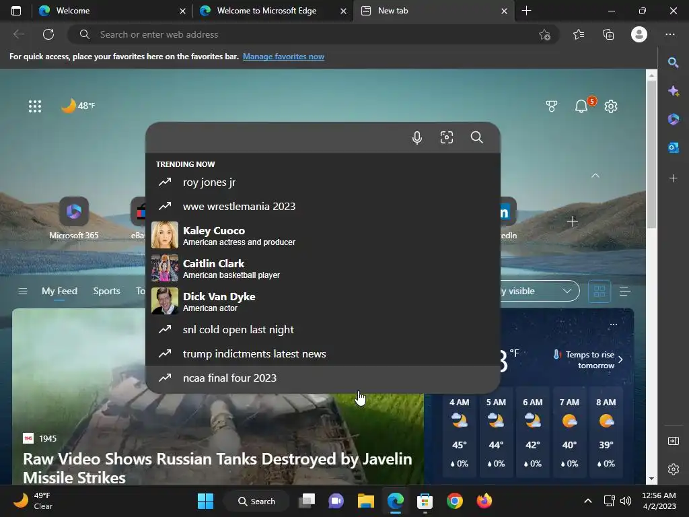Switch feed to grid view
This screenshot has height=517, width=689.
(600, 291)
